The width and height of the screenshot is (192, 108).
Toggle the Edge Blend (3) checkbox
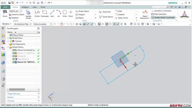pyautogui.click(x=13, y=59)
